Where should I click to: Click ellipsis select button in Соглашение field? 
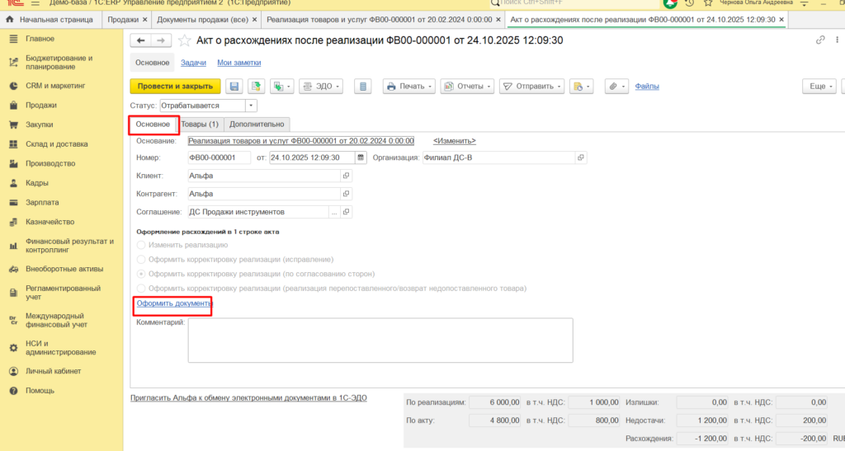tap(334, 212)
